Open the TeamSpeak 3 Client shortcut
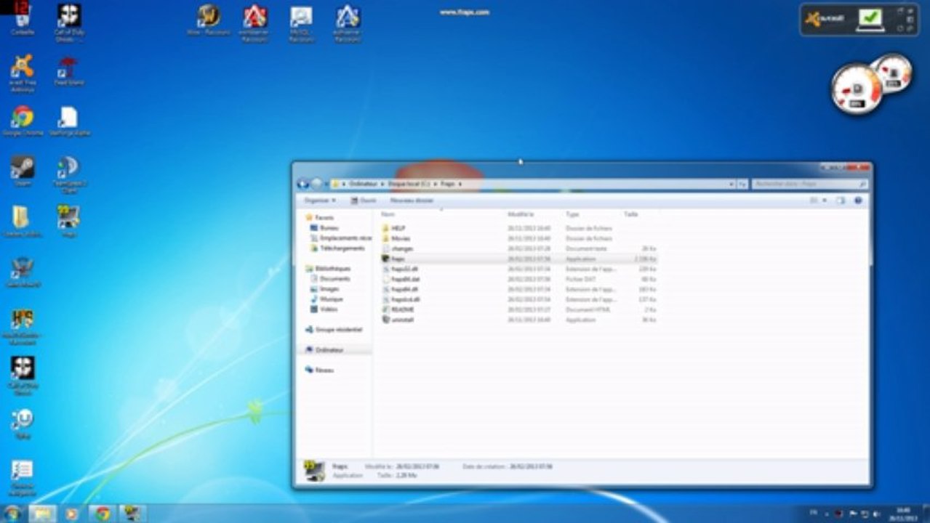The width and height of the screenshot is (930, 523). pyautogui.click(x=69, y=174)
